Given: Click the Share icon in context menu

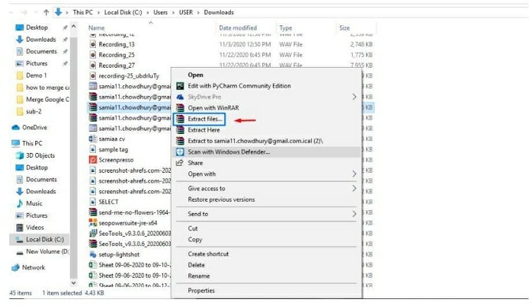Looking at the screenshot, I should point(180,163).
